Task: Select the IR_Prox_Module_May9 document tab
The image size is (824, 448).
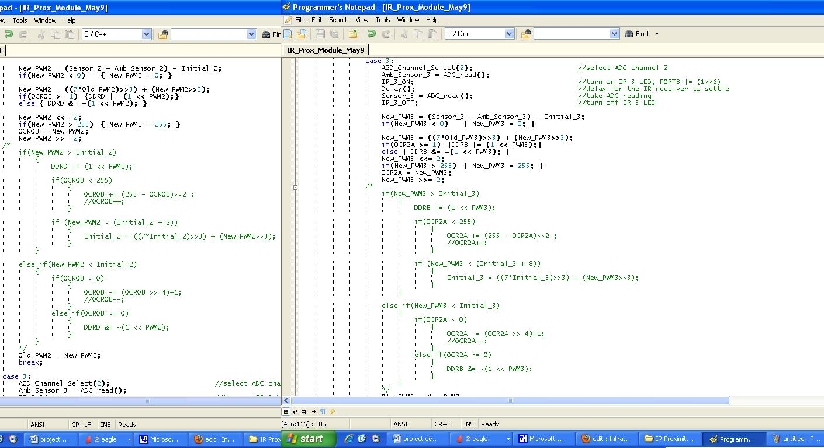Action: click(325, 50)
